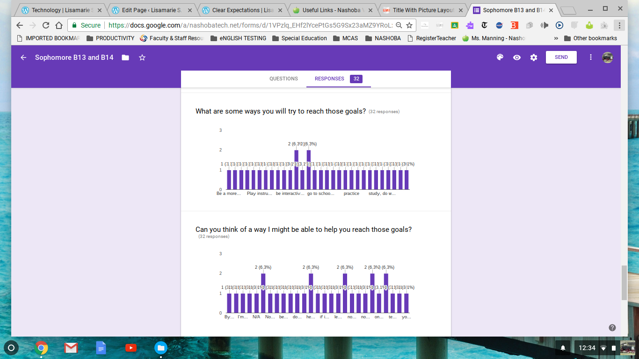The image size is (639, 359).
Task: Move form to folder icon
Action: click(x=125, y=57)
